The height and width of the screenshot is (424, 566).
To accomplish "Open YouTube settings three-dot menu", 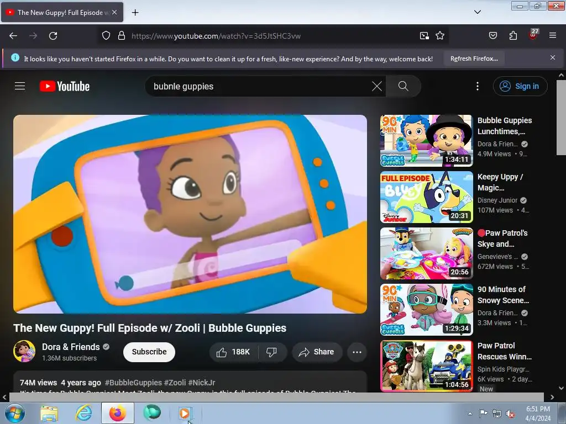I will pyautogui.click(x=477, y=86).
